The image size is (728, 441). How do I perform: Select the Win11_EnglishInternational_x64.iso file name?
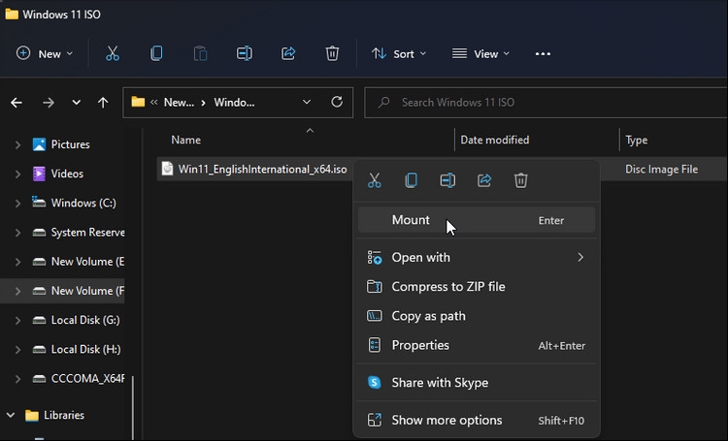(262, 170)
